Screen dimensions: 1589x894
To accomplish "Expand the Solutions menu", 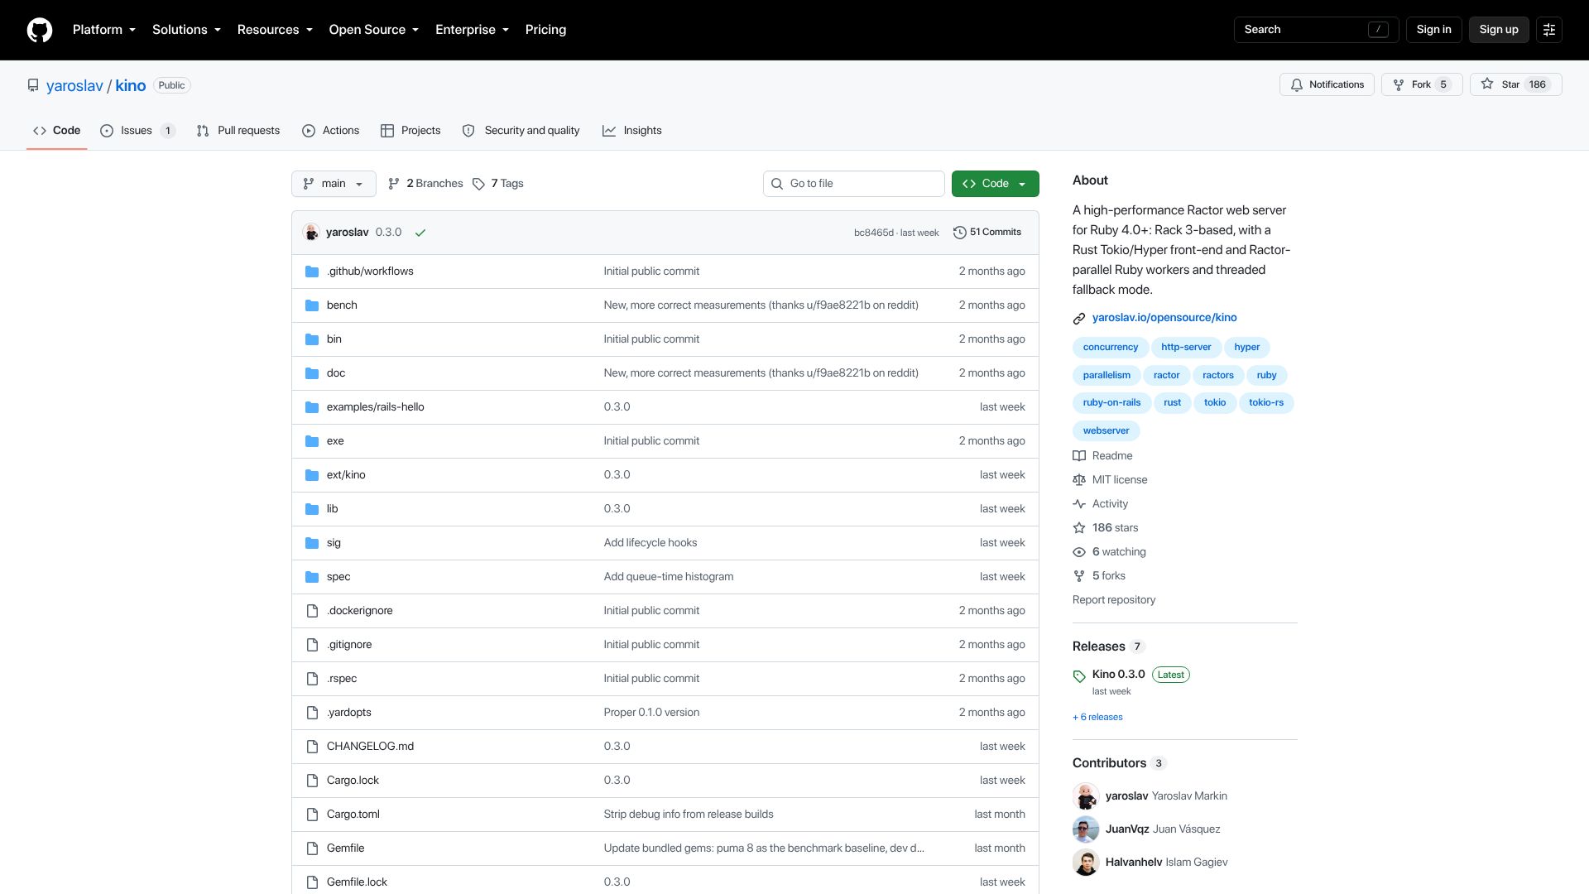I will (x=186, y=30).
